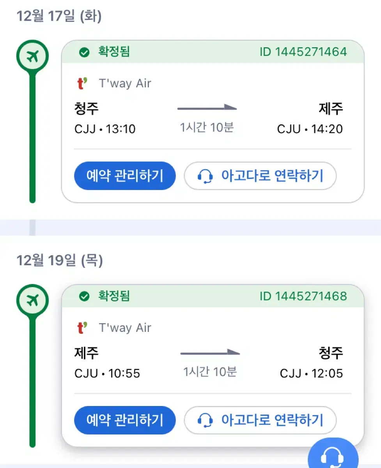
Task: Tap T'way Air logo on CJU departure card
Action: click(82, 328)
